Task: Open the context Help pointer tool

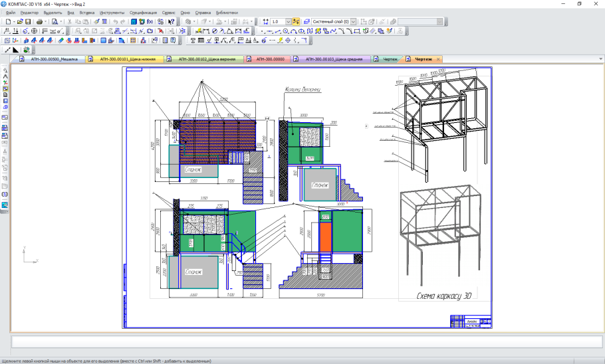Action: tap(172, 22)
